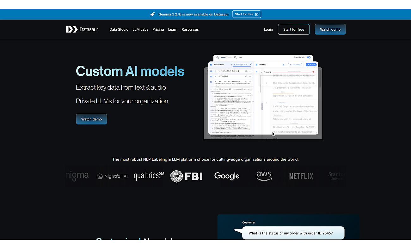Toggle the Show labels switch

pyautogui.click(x=309, y=58)
